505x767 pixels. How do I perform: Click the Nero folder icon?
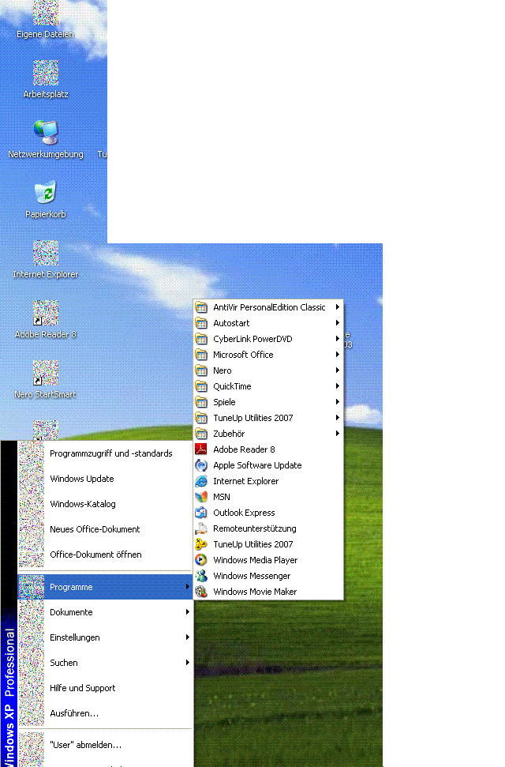[x=201, y=370]
